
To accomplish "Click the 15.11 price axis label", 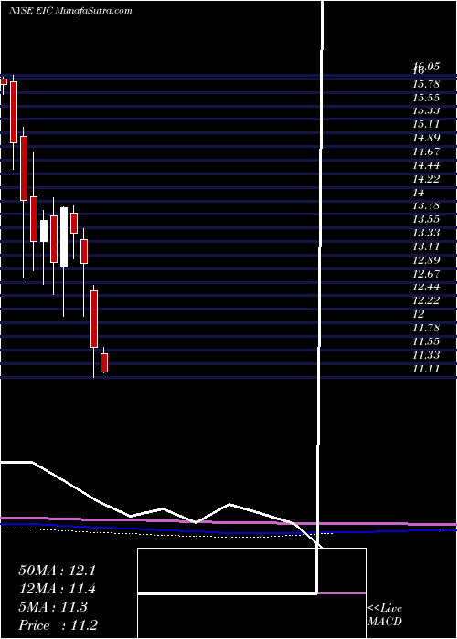I will (x=426, y=125).
